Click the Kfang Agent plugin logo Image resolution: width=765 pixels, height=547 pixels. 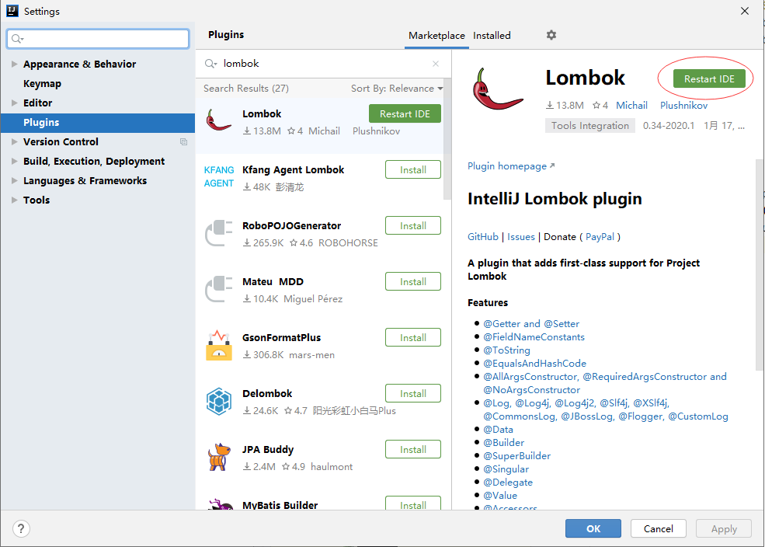tap(218, 176)
